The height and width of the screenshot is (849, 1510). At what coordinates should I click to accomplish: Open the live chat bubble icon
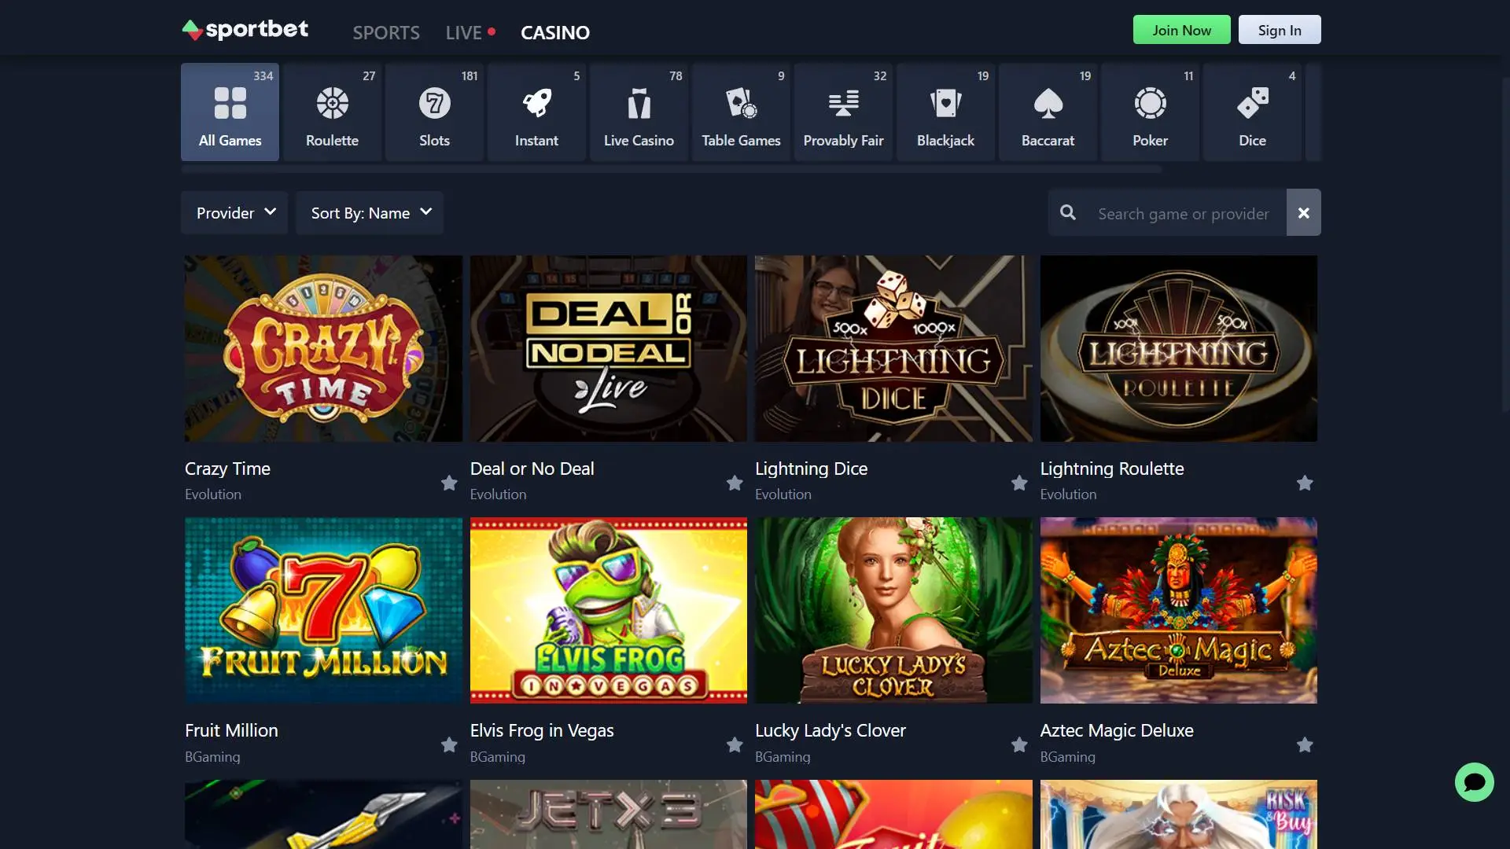pyautogui.click(x=1474, y=782)
